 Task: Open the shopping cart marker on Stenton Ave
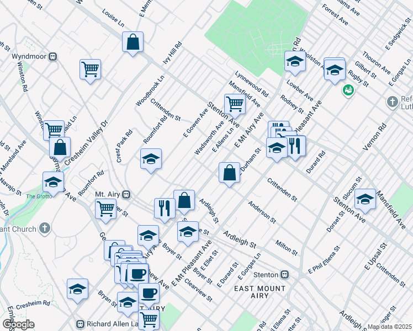pyautogui.click(x=235, y=104)
